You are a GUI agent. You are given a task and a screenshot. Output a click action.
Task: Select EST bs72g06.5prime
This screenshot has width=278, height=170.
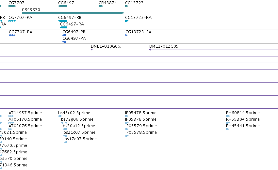click(x=77, y=119)
